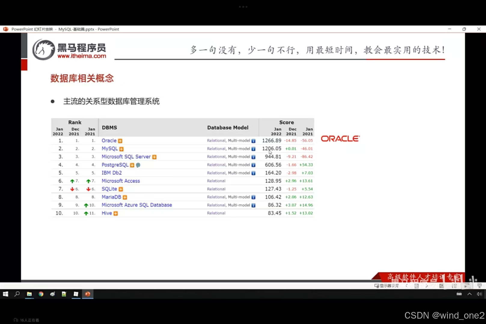Click info icon in MariaDB's model column

(x=253, y=197)
